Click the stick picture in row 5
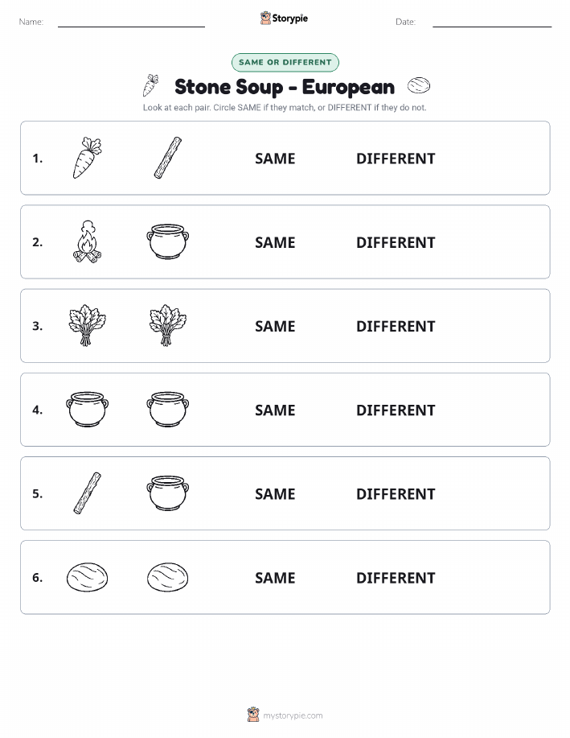The image size is (570, 738). point(87,493)
